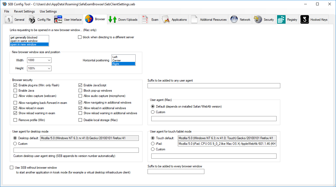The image size is (336, 187).
Task: Uncheck Enable plug-ins (Win: only Flash)
Action: 15,85
